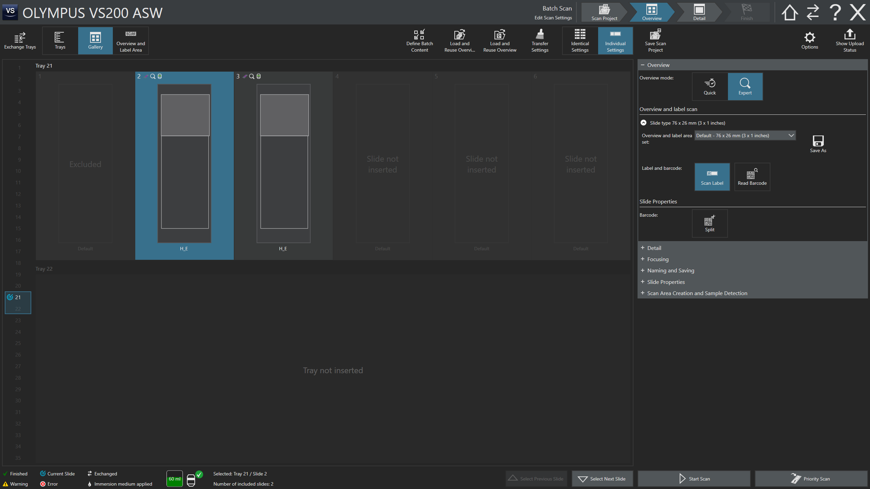Switch overview mode to Quick
The width and height of the screenshot is (870, 489).
point(710,87)
